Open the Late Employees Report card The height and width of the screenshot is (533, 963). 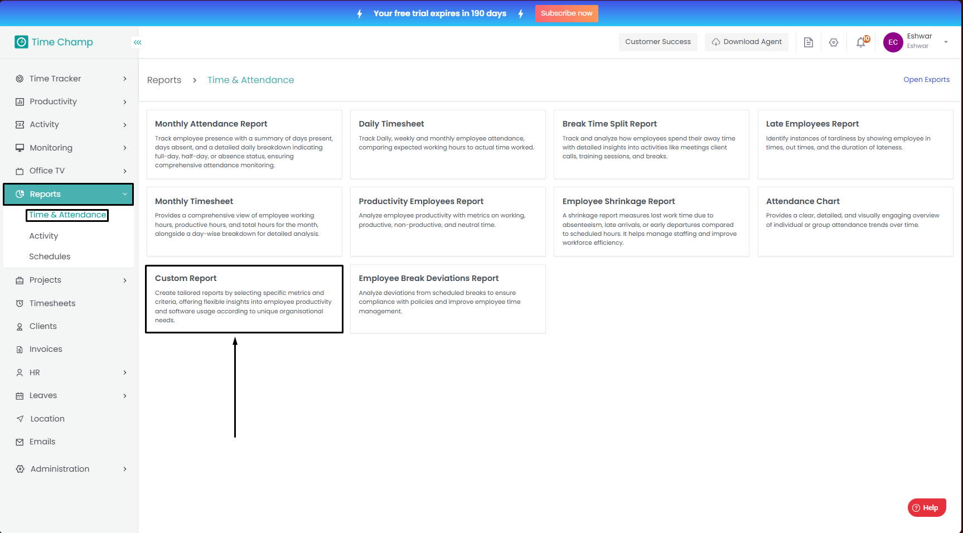[855, 144]
